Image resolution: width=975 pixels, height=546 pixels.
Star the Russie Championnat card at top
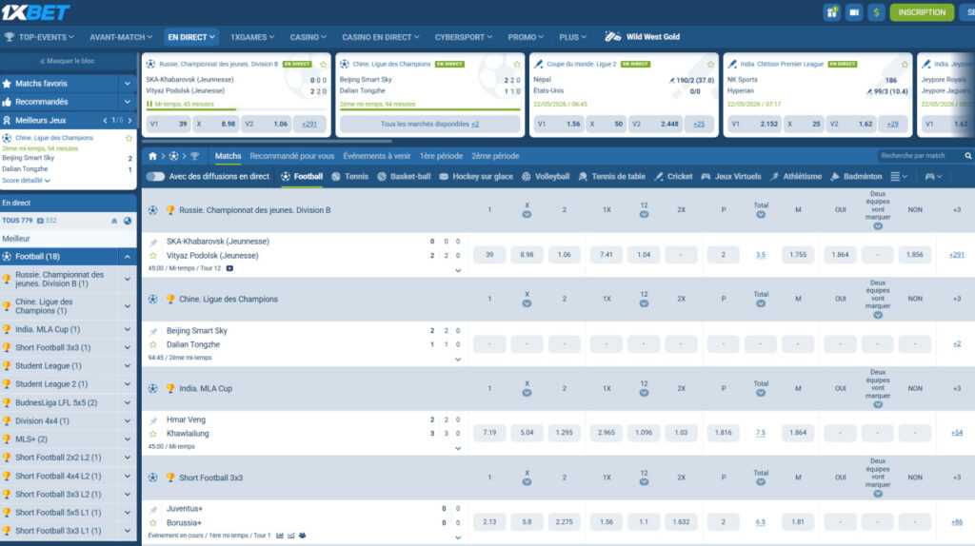pyautogui.click(x=323, y=64)
